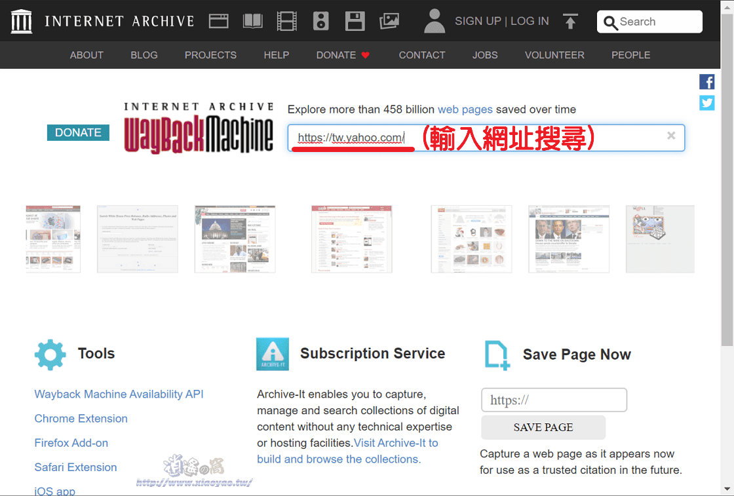Open Wayback Machine Availability API link
Screen dimensions: 734x496
119,394
